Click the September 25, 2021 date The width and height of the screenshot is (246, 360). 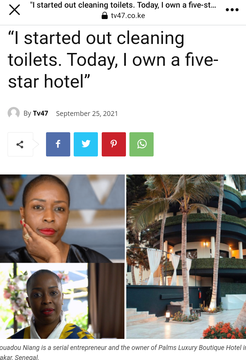pos(87,114)
